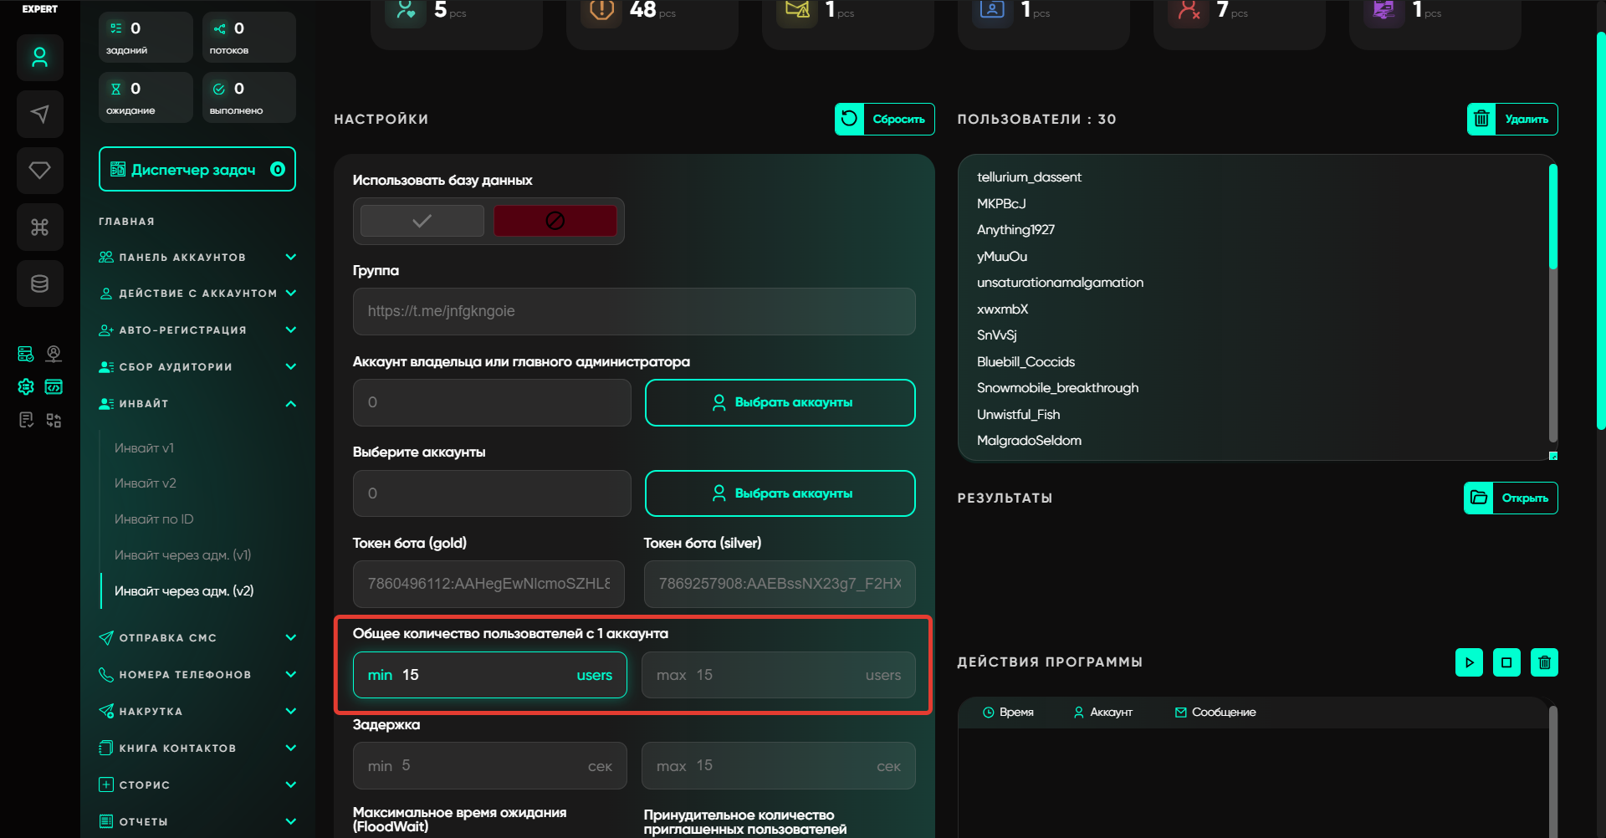Click the command key icon in sidebar
The height and width of the screenshot is (838, 1606).
point(39,227)
